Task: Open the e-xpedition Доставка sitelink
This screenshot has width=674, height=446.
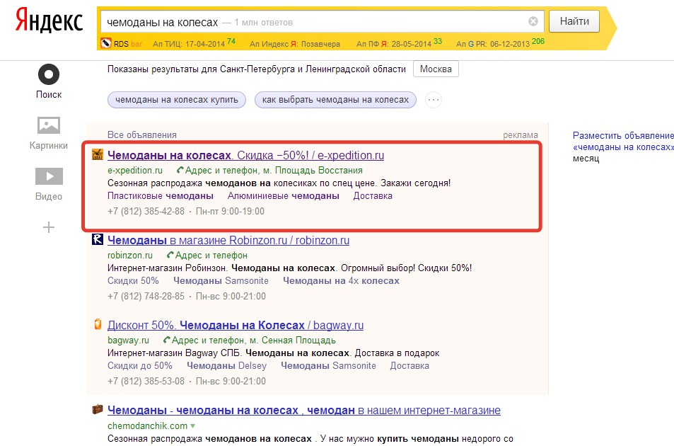Action: click(x=373, y=195)
